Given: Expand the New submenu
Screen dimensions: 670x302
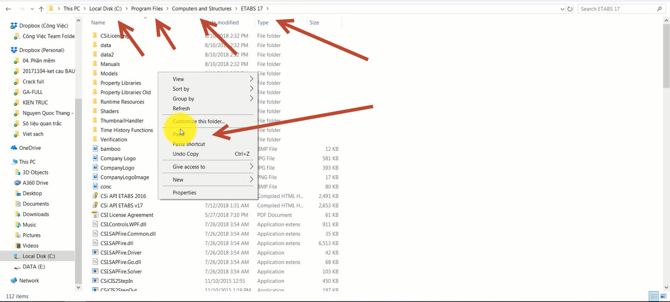Looking at the screenshot, I should tap(178, 179).
